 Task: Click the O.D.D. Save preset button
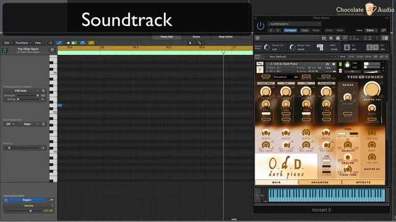tap(265, 77)
